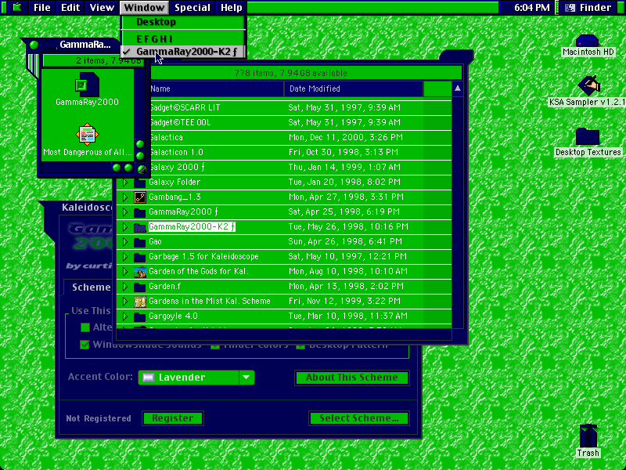Toggle the sort order button above the list scrollbar

coord(458,89)
